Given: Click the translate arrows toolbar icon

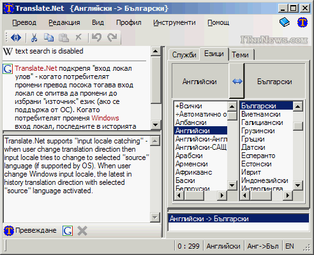Looking at the screenshot, I should (x=16, y=38).
